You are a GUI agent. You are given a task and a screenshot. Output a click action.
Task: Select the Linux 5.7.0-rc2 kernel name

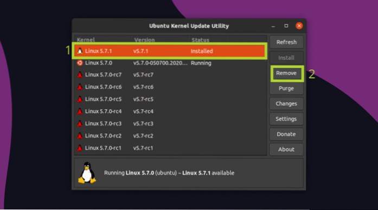point(103,136)
